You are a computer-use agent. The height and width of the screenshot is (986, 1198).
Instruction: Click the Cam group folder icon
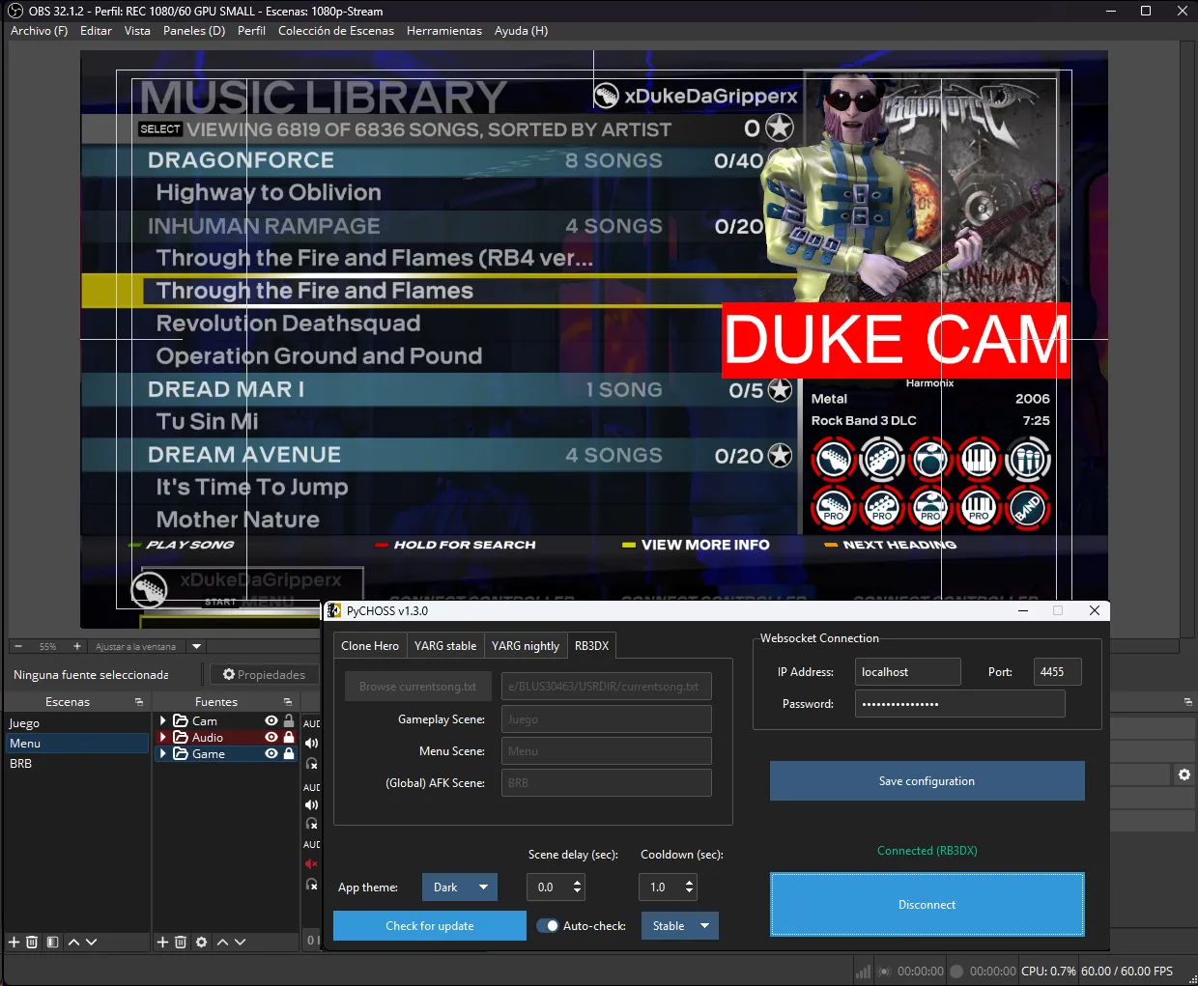181,720
